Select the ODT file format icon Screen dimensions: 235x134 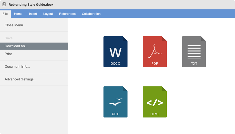pos(115,102)
